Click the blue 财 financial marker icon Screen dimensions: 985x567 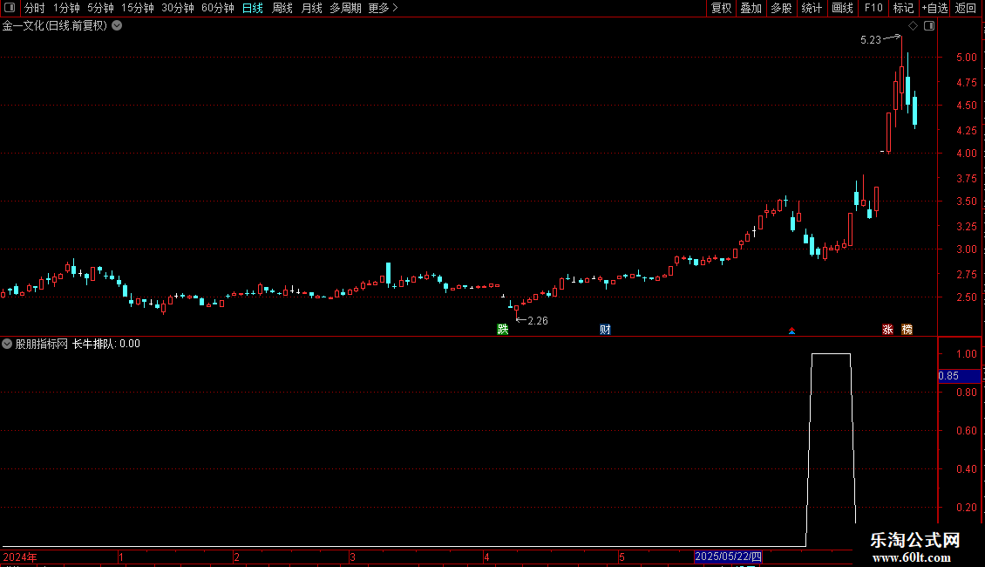click(x=605, y=330)
